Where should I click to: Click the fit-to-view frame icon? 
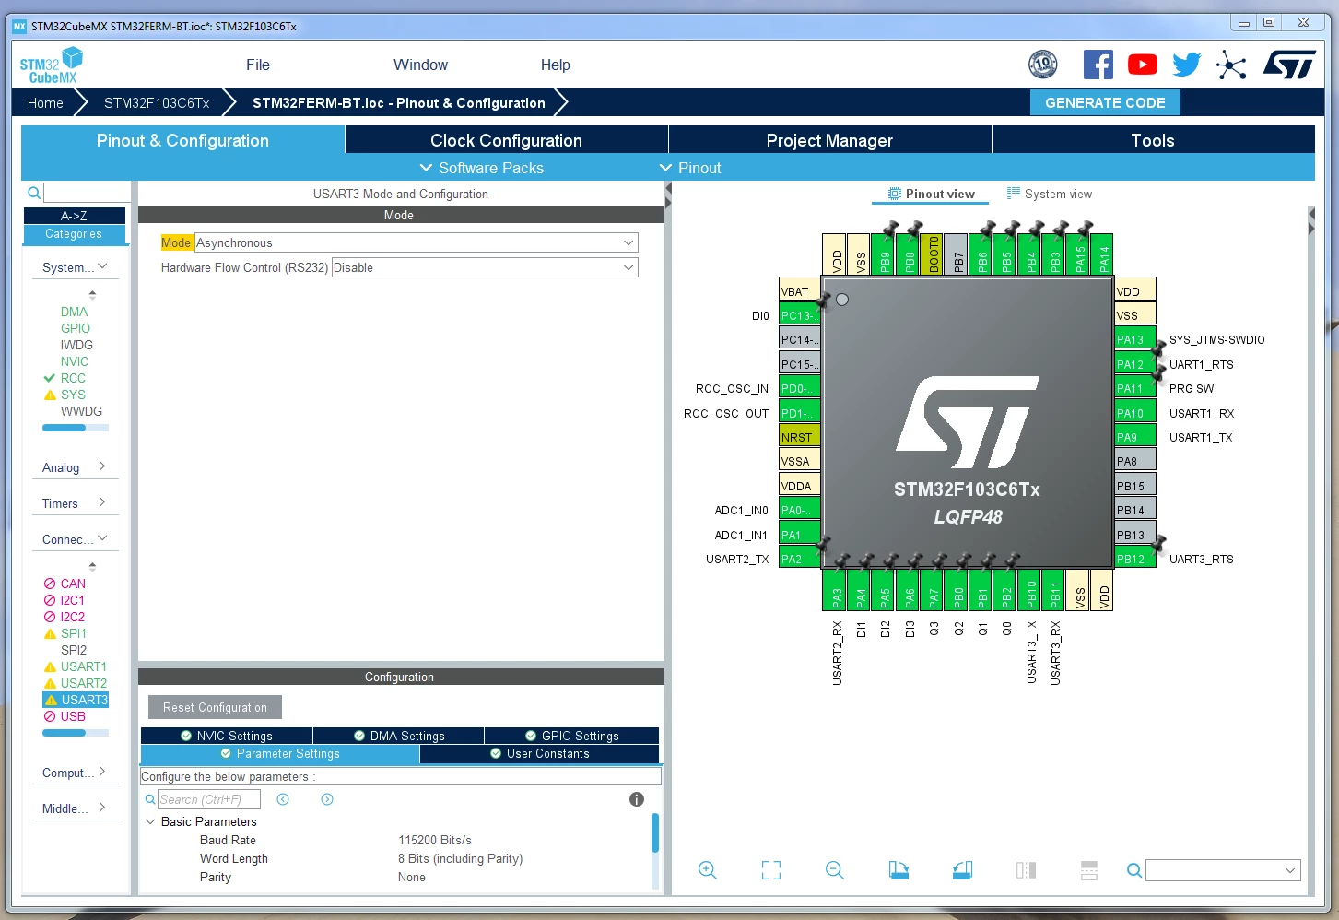(771, 869)
